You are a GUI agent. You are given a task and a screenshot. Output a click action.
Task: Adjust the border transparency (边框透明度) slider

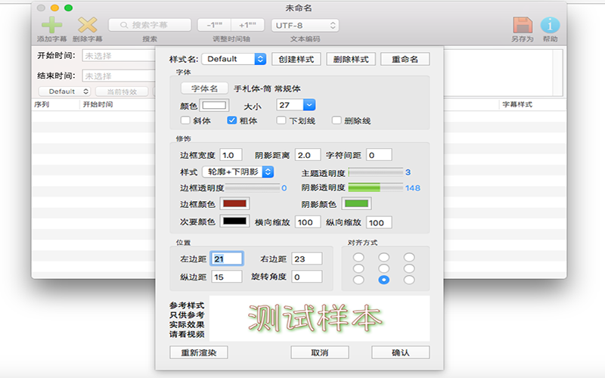click(253, 187)
